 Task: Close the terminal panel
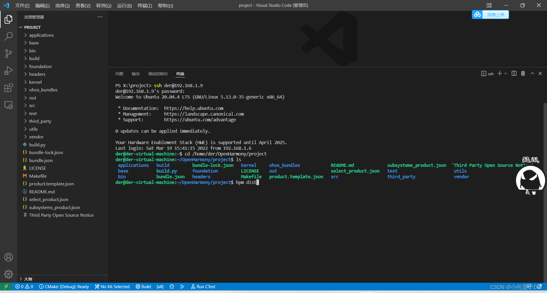pos(540,73)
